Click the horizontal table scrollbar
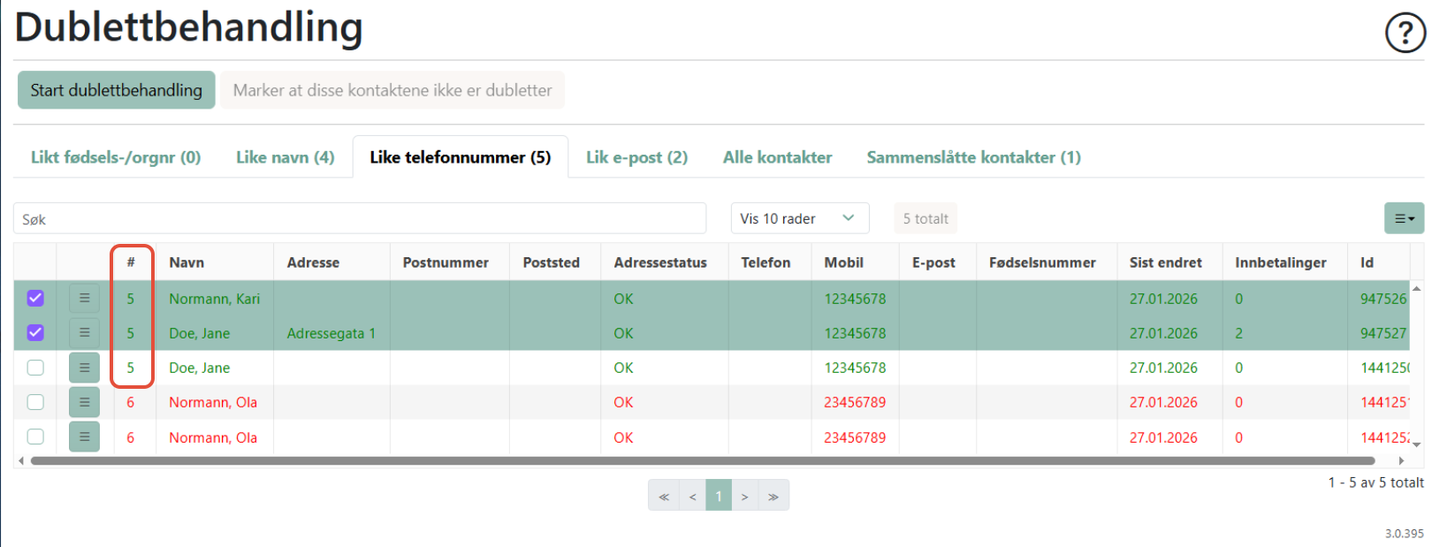This screenshot has width=1432, height=547. click(x=703, y=460)
